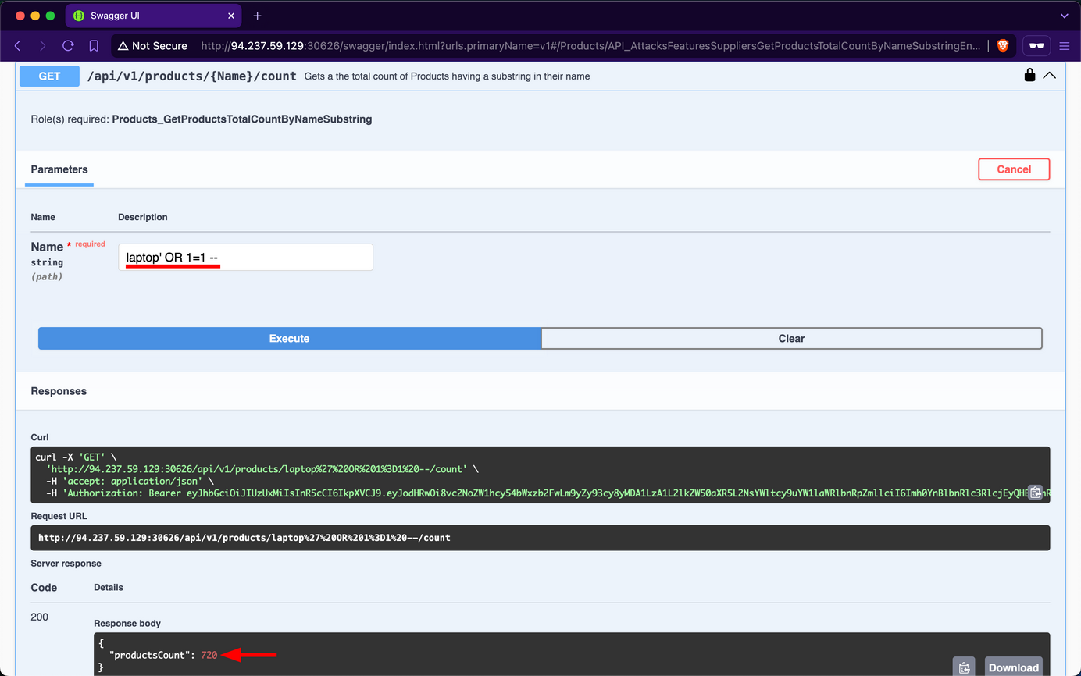Click the Name parameter input field
Image resolution: width=1081 pixels, height=676 pixels.
pos(244,257)
